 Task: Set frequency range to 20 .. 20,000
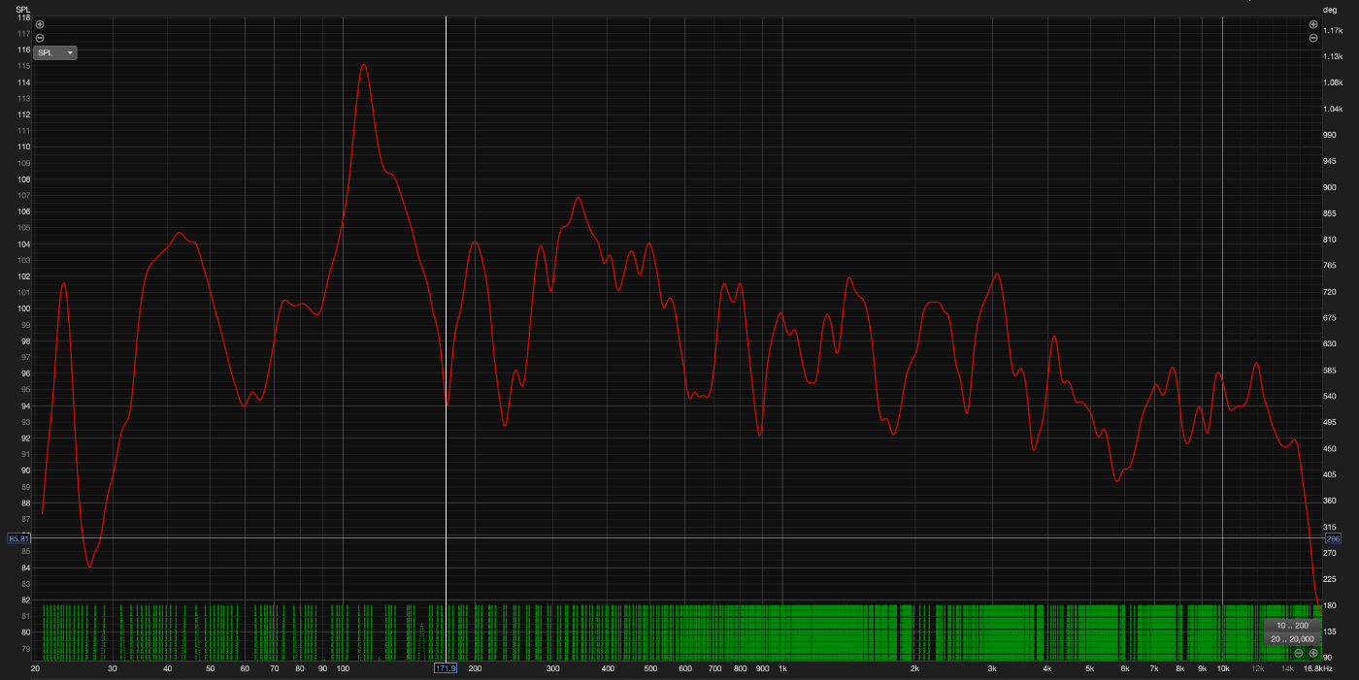(x=1292, y=639)
